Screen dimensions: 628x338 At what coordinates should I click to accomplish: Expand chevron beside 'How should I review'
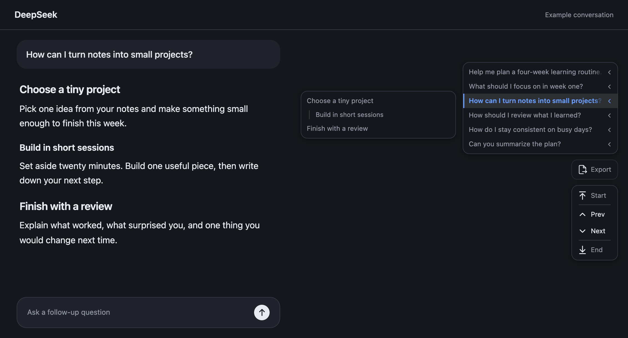click(609, 116)
